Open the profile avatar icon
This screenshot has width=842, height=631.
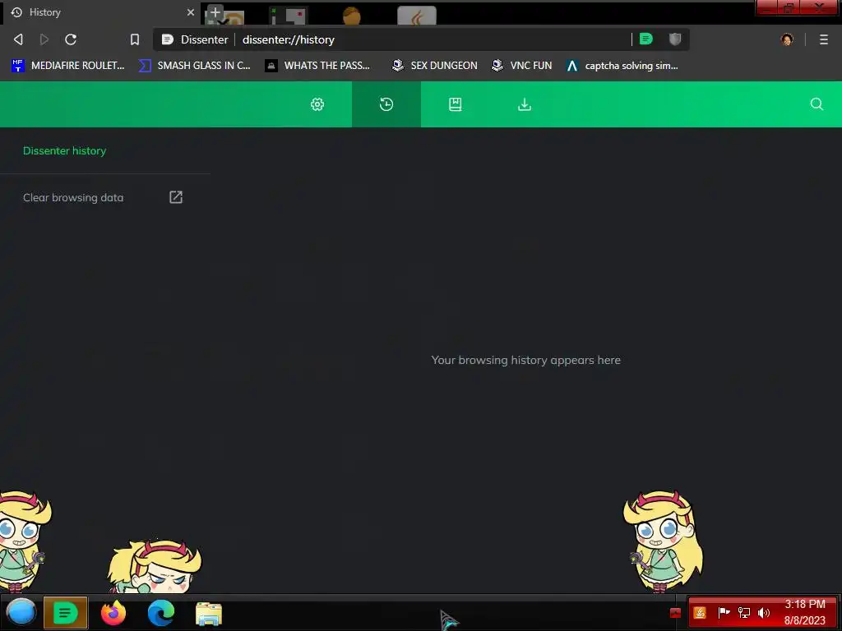pos(787,39)
